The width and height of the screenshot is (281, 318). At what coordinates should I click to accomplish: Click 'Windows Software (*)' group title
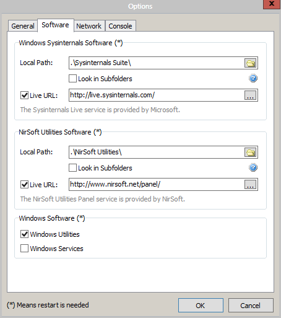52,218
